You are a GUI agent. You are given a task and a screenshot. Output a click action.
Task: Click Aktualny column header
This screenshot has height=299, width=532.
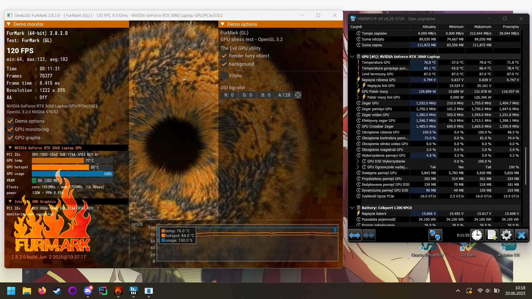424,27
